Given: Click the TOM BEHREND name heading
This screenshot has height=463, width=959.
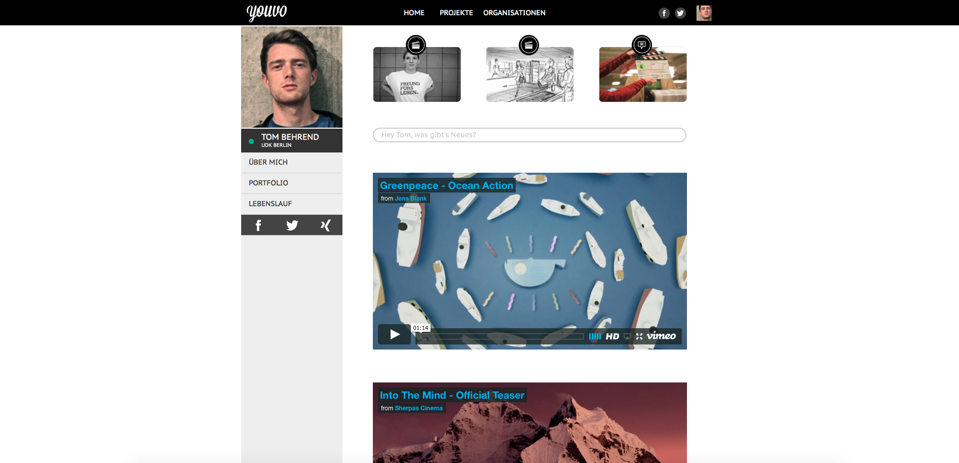Looking at the screenshot, I should 290,137.
